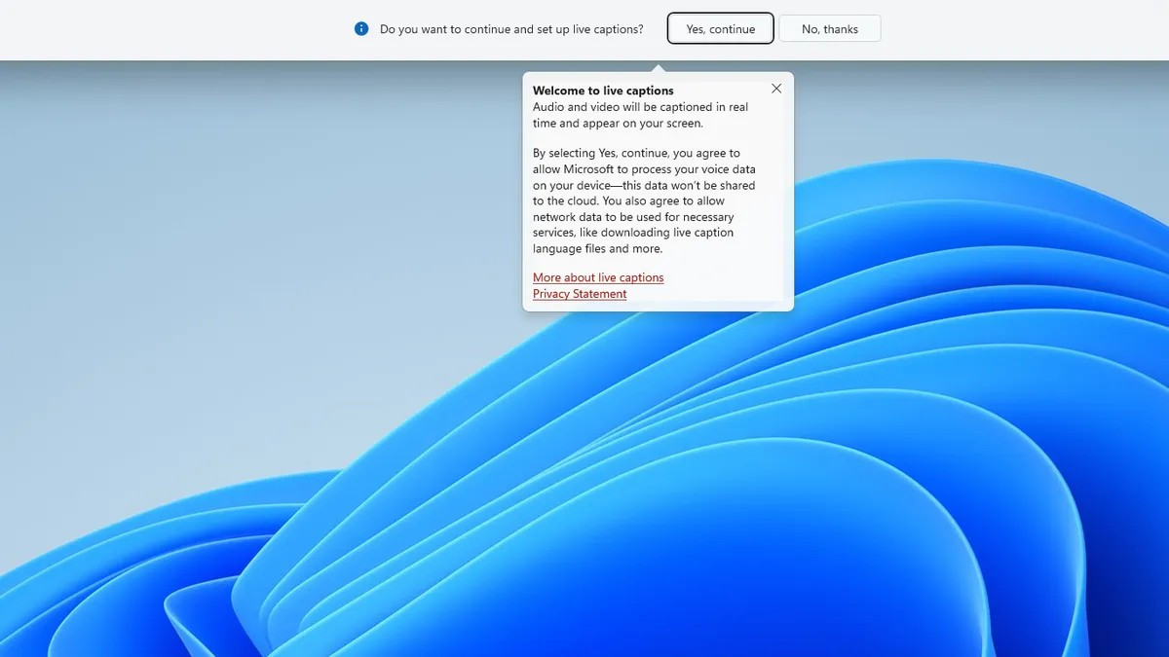Click the blue info icon in the banner

pos(361,29)
